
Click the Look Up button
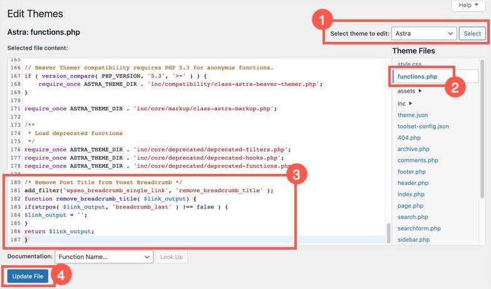(172, 256)
